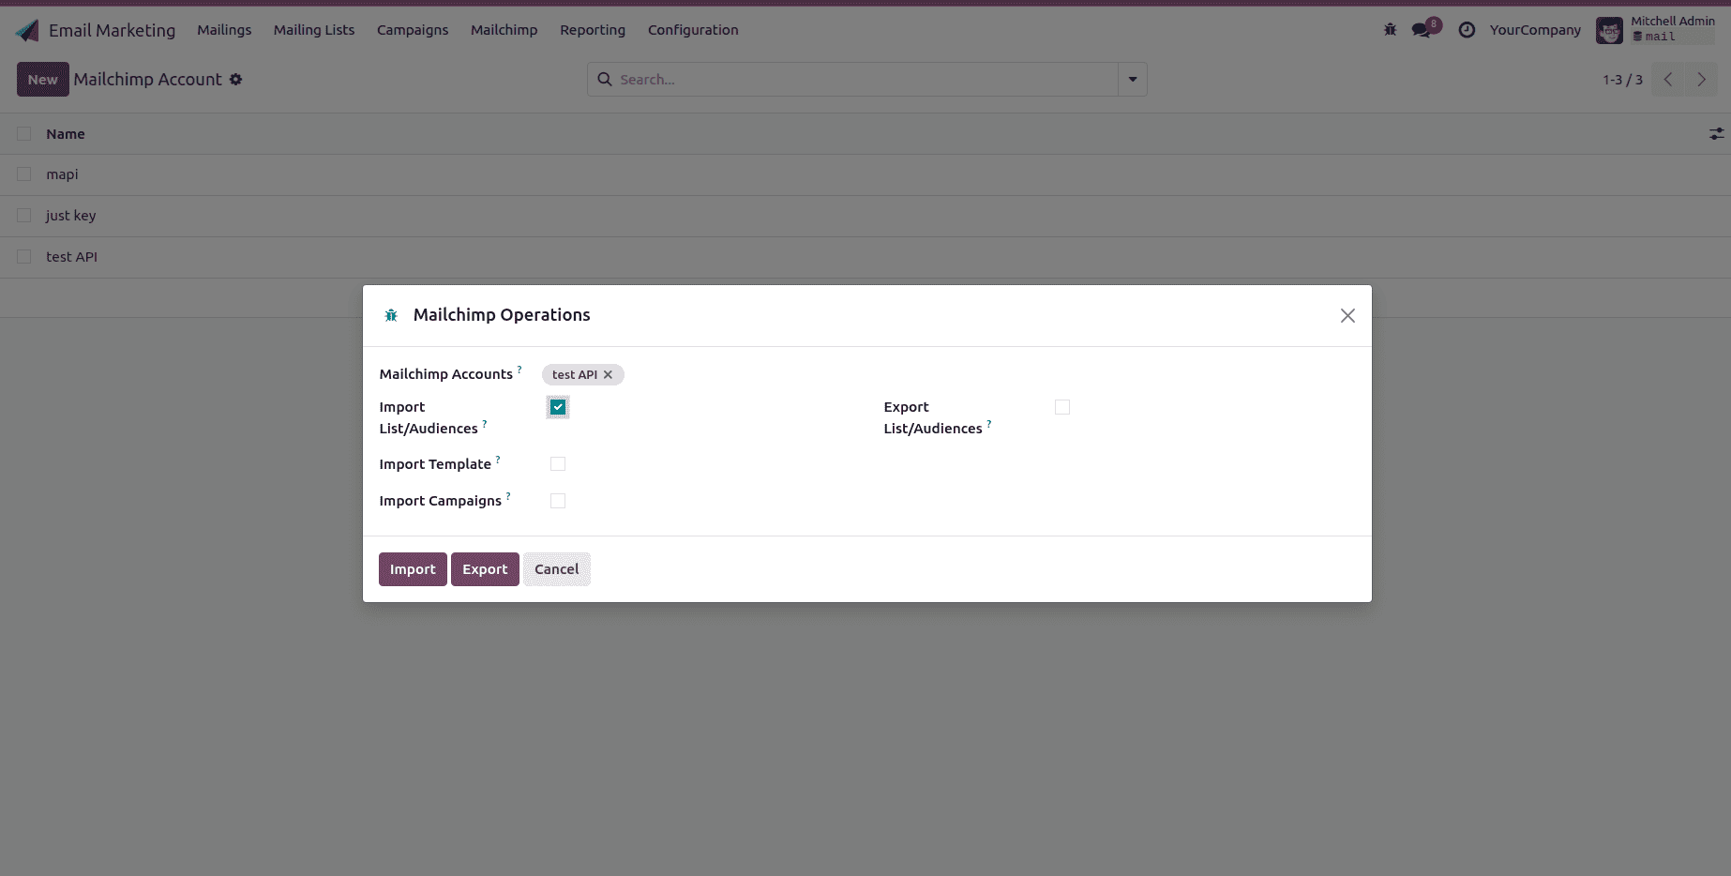
Task: Click the Cancel button
Action: [557, 569]
